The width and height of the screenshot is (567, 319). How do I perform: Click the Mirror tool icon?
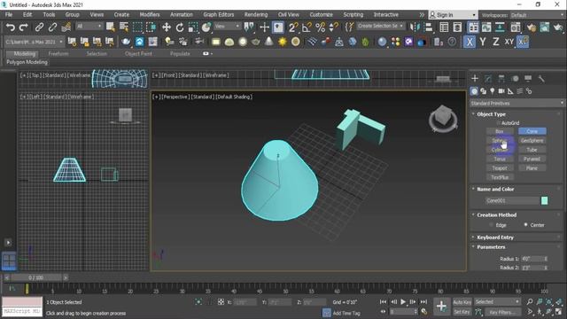click(x=415, y=27)
